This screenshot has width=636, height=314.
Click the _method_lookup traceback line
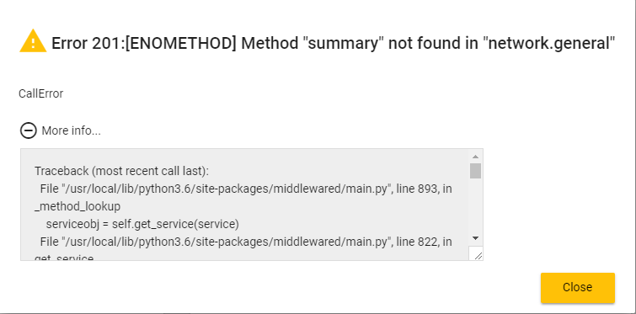(x=77, y=206)
